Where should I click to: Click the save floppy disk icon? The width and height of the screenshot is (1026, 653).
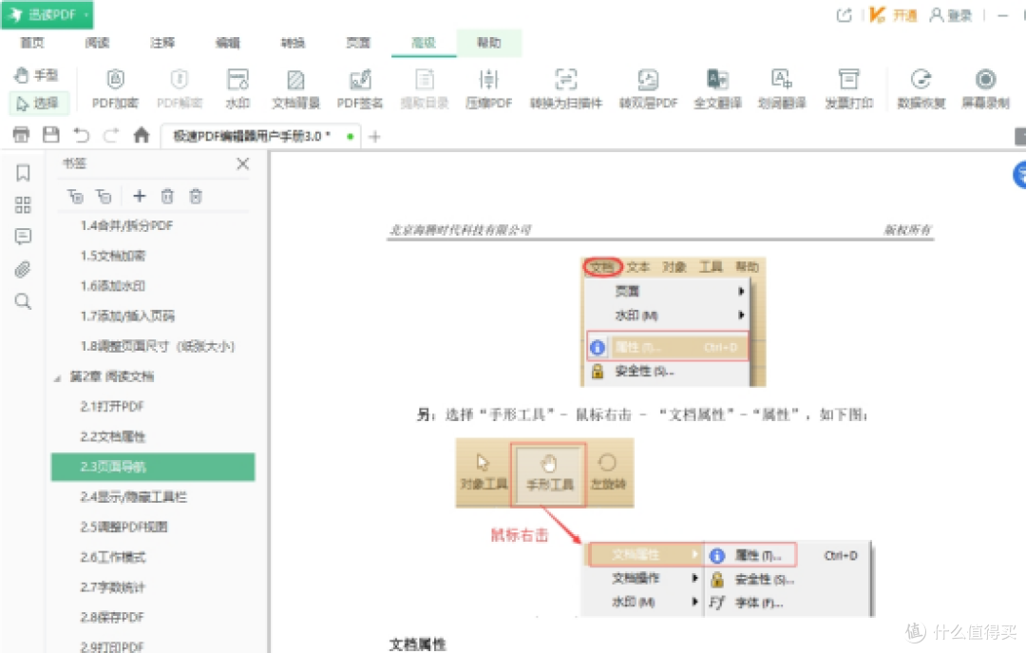click(51, 136)
